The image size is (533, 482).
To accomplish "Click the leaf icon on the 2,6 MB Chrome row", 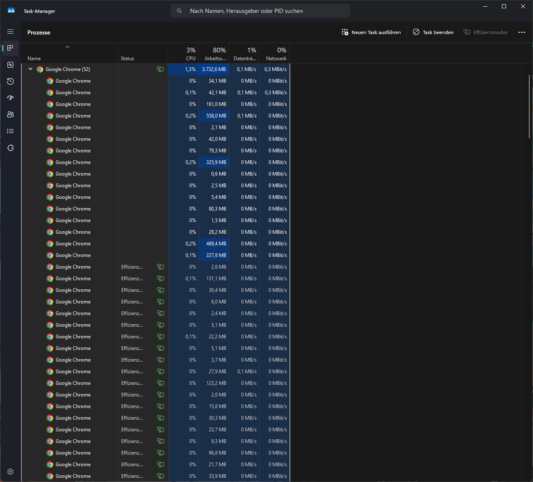I will 160,267.
